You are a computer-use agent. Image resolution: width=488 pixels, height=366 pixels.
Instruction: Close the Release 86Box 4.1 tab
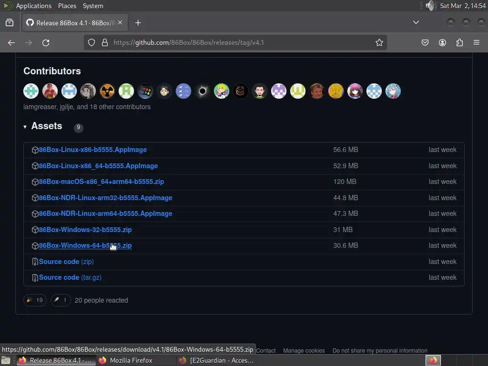coord(120,23)
